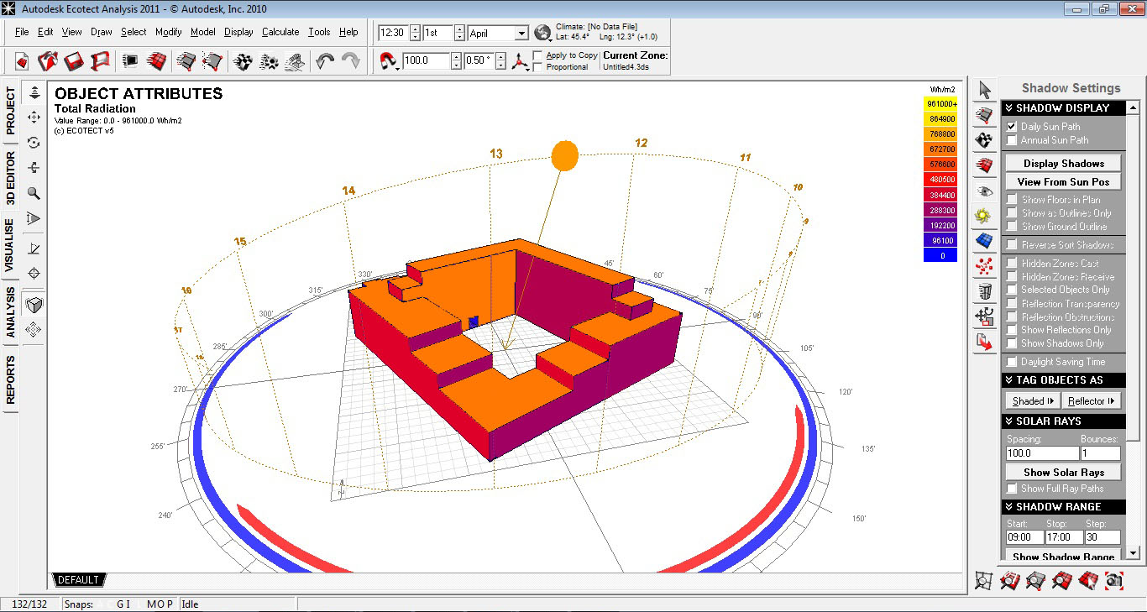Screen dimensions: 1147x612
Task: Click the red tiled surface panel icon on right strip
Action: pos(985,165)
